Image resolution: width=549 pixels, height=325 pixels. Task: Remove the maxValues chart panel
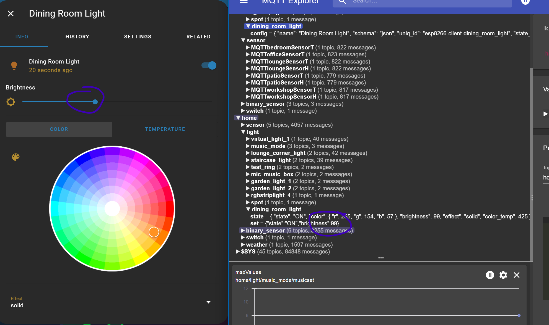(517, 275)
